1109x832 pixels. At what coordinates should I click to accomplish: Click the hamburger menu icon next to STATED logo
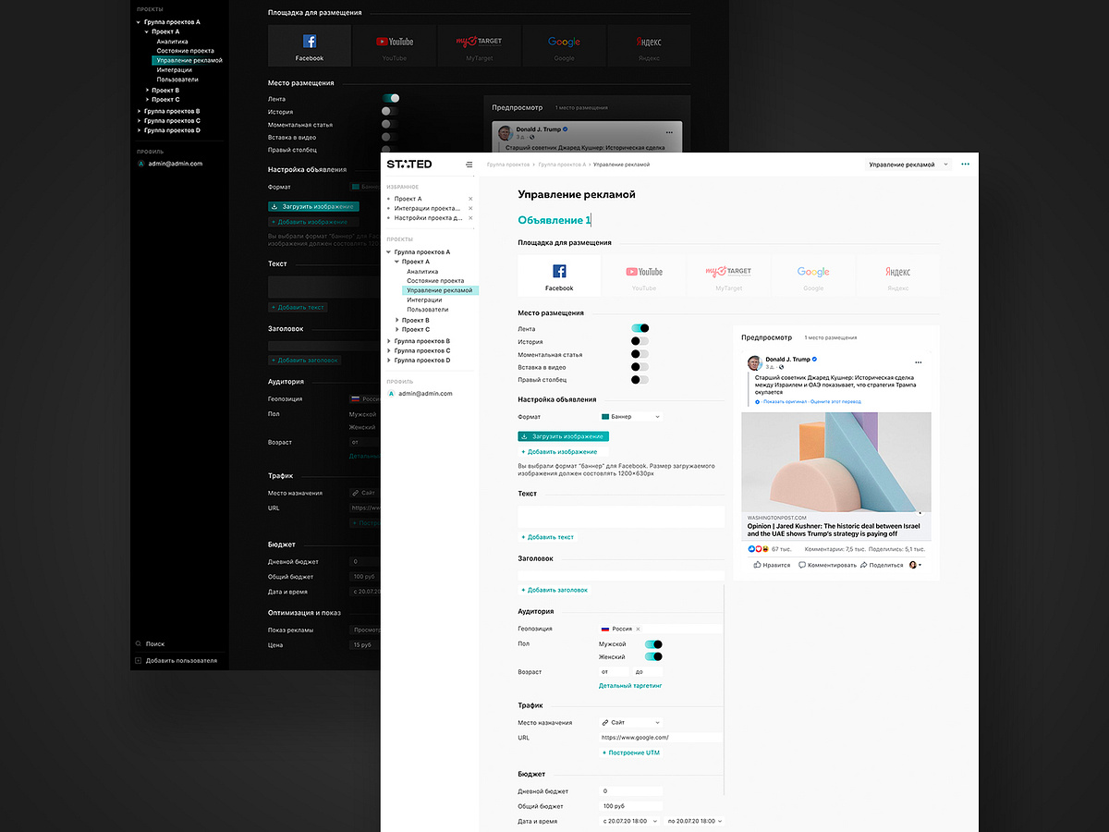click(x=469, y=164)
